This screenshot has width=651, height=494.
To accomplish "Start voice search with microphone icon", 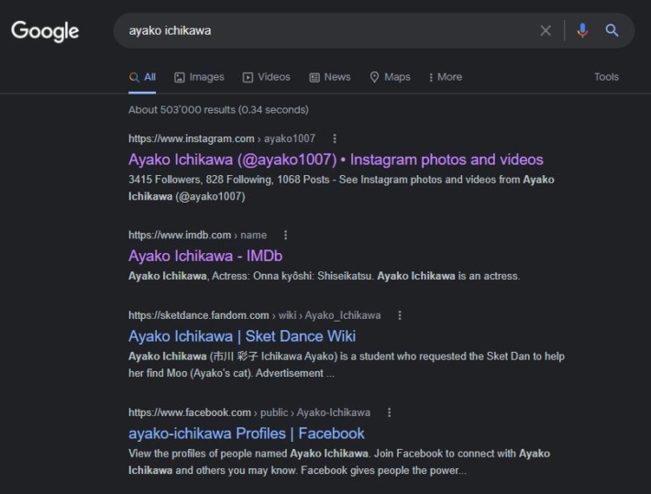I will pyautogui.click(x=582, y=30).
